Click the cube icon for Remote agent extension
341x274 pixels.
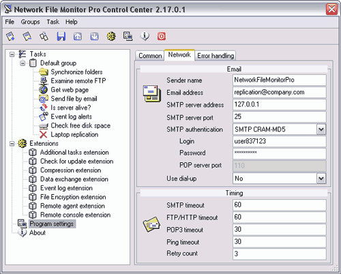[33, 206]
